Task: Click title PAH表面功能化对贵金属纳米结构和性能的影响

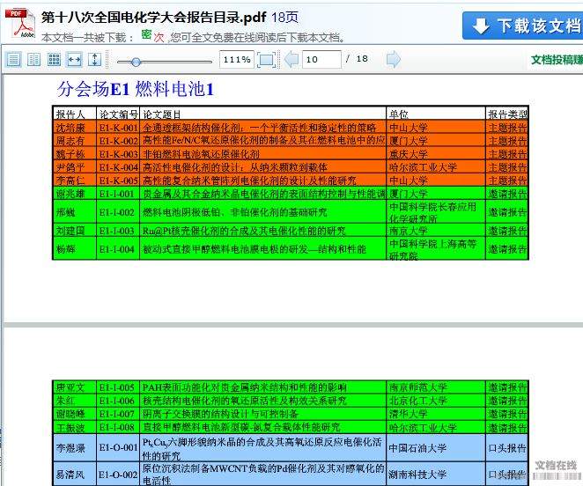Action: 244,387
